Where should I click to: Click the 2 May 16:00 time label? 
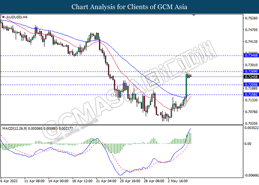point(178,181)
